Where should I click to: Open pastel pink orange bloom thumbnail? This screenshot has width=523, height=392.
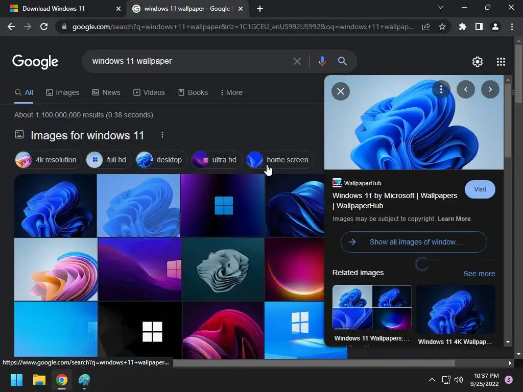56,269
